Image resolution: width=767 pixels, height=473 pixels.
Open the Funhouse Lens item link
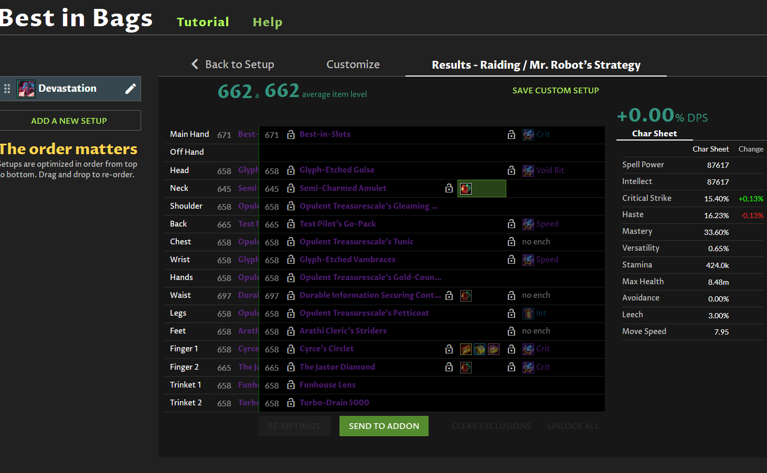point(327,385)
